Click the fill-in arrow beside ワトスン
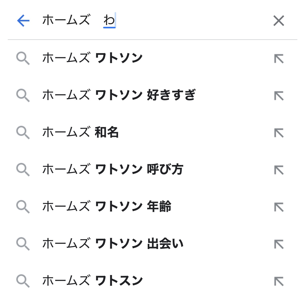This screenshot has width=302, height=298. click(279, 282)
